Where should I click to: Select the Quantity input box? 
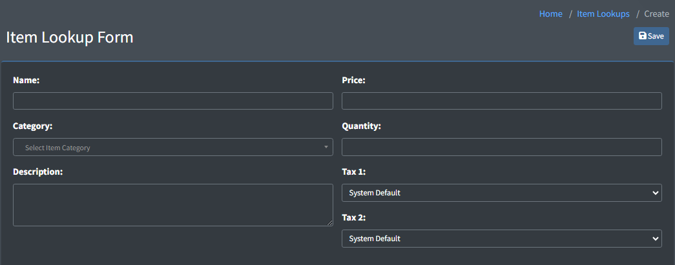tap(501, 147)
